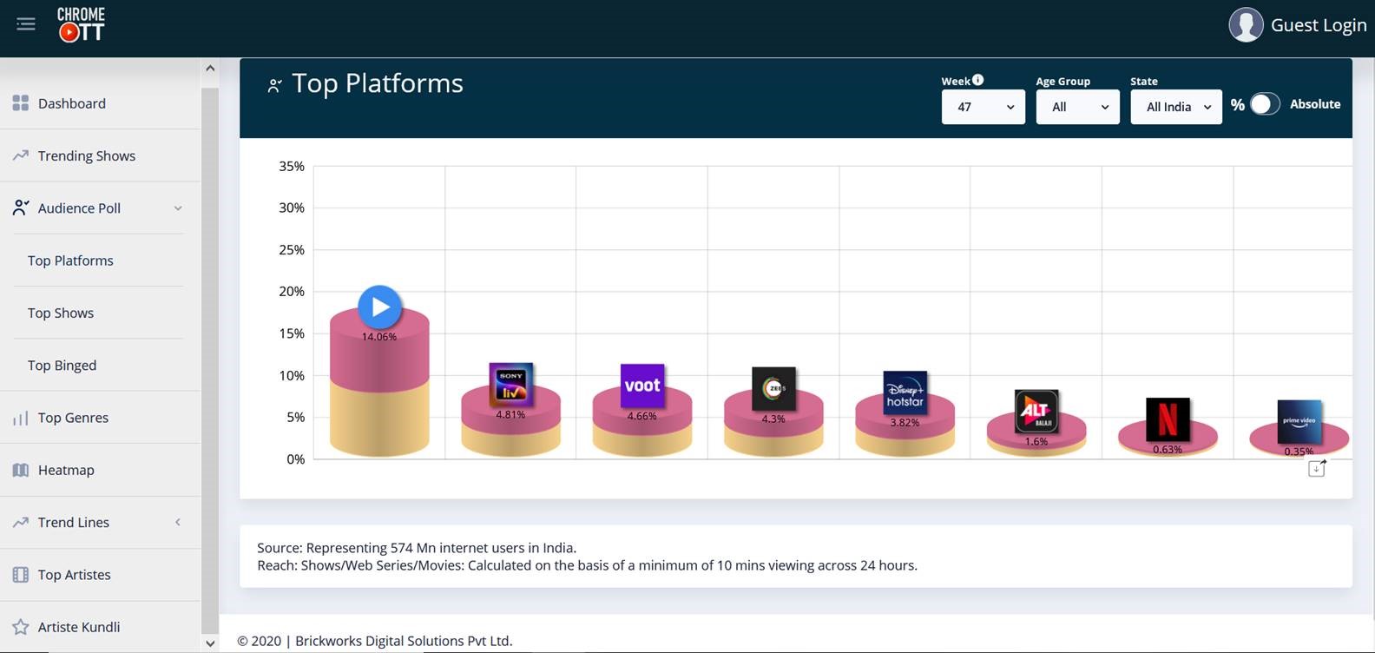This screenshot has height=653, width=1375.
Task: Click the Chrome OTT logo
Action: click(81, 24)
